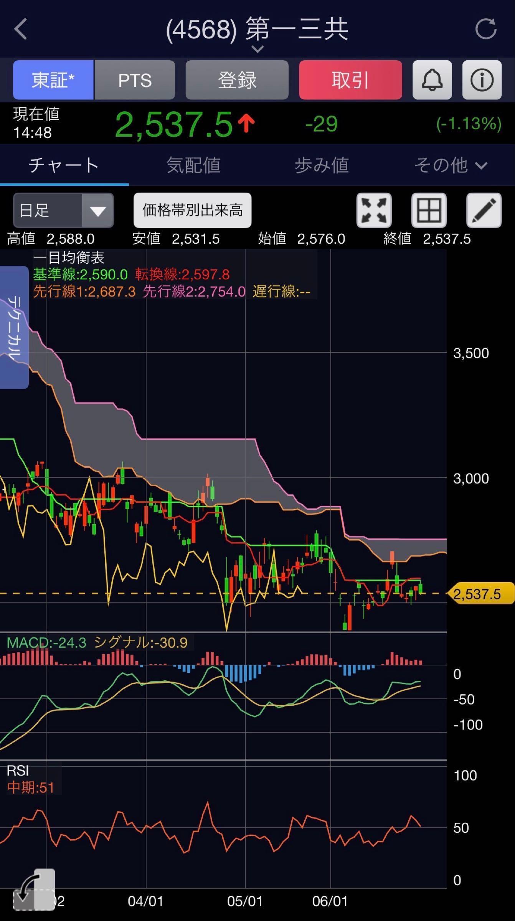Screen dimensions: 515x921
Task: Tap the 3,500 price axis label
Action: click(471, 353)
